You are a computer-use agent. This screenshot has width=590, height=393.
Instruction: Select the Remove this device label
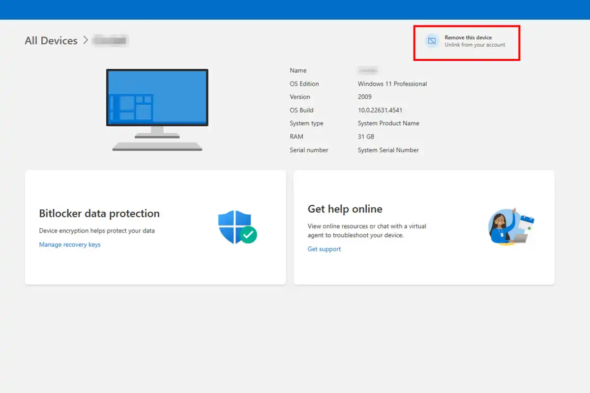coord(468,37)
